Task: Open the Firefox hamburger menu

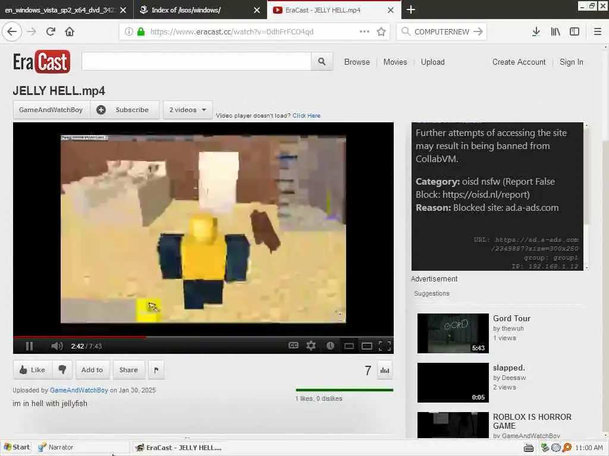Action: click(598, 31)
